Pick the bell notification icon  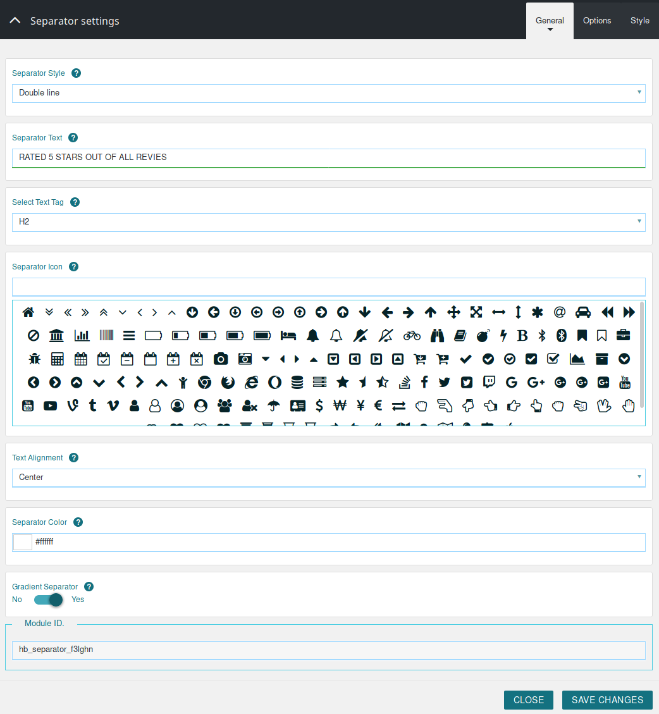(x=312, y=335)
